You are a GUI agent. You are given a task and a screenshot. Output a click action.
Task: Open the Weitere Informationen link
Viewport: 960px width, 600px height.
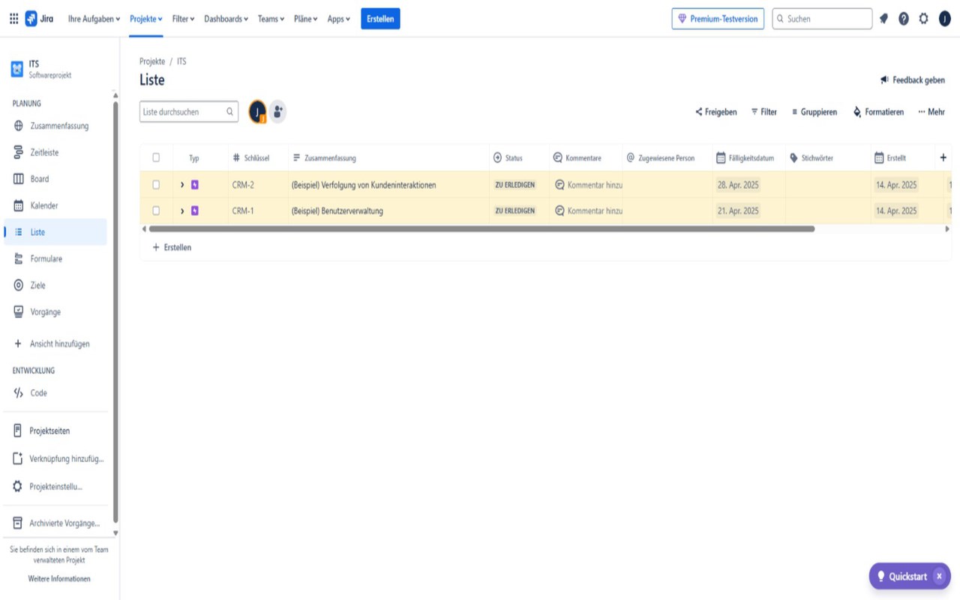59,579
